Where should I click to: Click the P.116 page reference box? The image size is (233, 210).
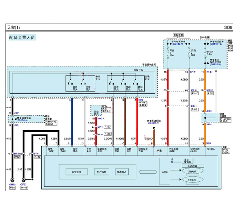24,188
